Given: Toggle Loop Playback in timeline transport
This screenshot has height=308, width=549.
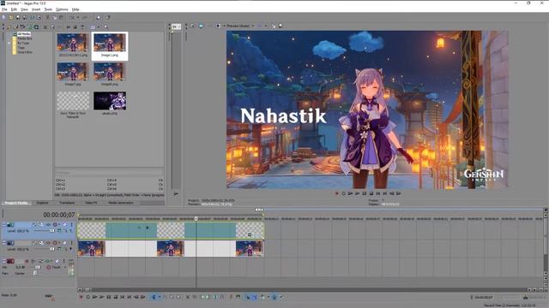Looking at the screenshot, I should pyautogui.click(x=87, y=297).
